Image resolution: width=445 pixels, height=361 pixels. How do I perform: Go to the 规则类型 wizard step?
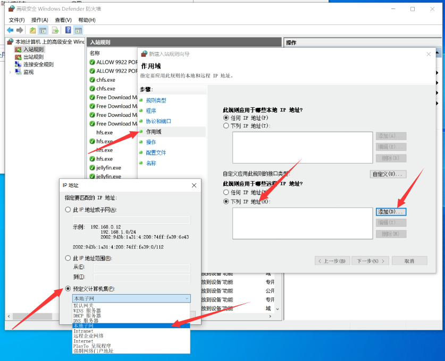point(156,100)
